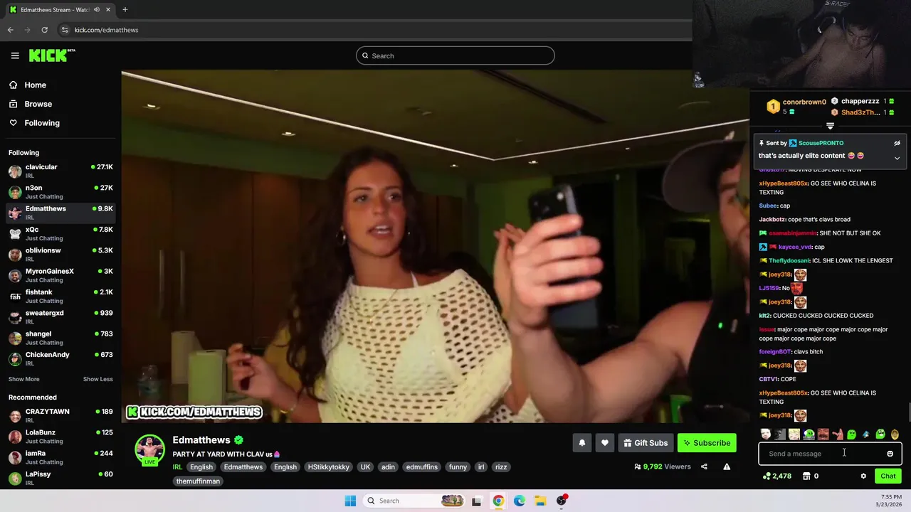Click conorbrown0 on gift leaderboard
The width and height of the screenshot is (911, 512).
tap(804, 102)
